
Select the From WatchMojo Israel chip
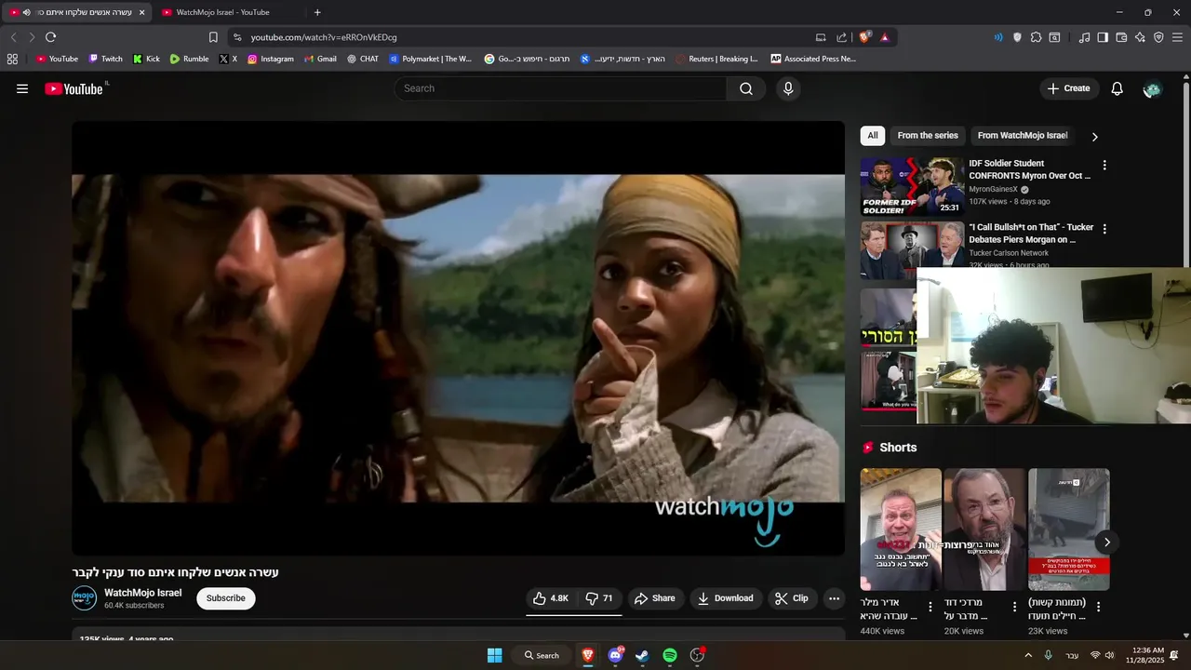pos(1023,136)
